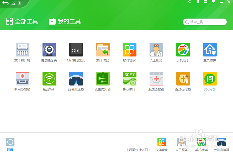Open 宽带测速器 in the tools grid
Image resolution: width=233 pixels, height=154 pixels.
pyautogui.click(x=76, y=79)
